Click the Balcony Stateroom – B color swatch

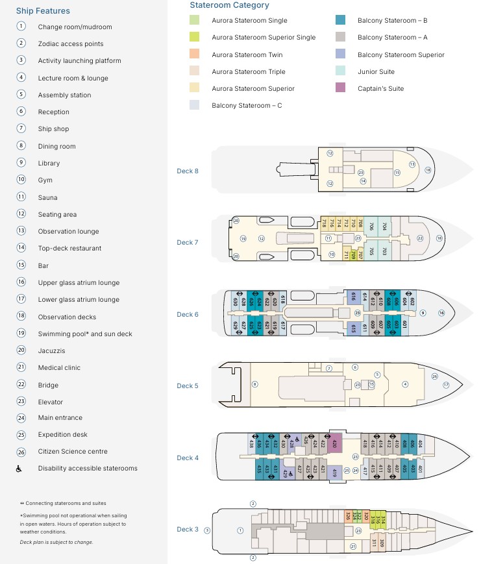pyautogui.click(x=341, y=20)
